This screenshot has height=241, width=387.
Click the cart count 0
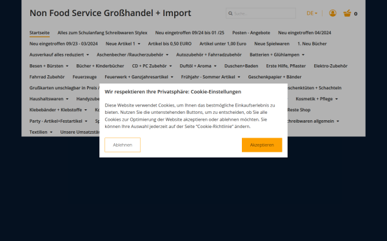(x=355, y=13)
